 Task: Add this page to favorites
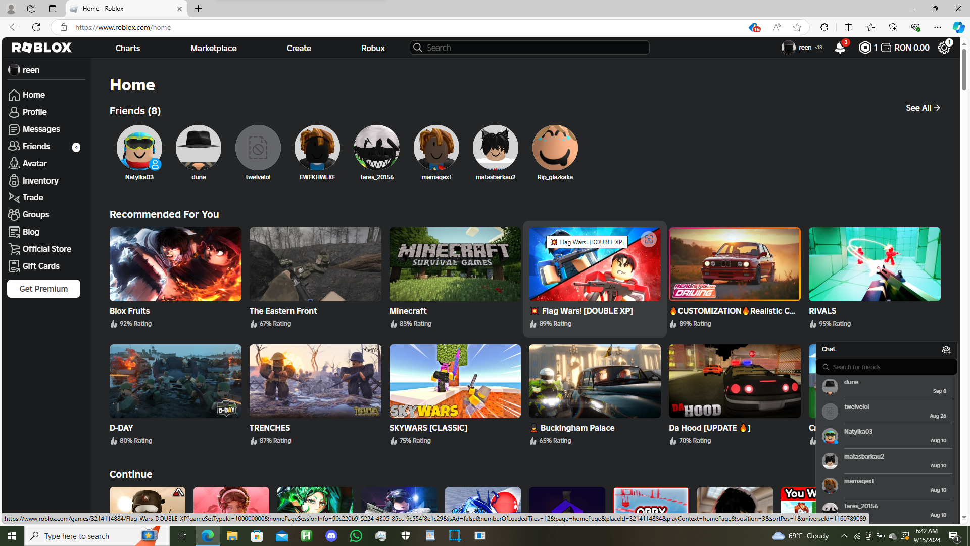(797, 27)
